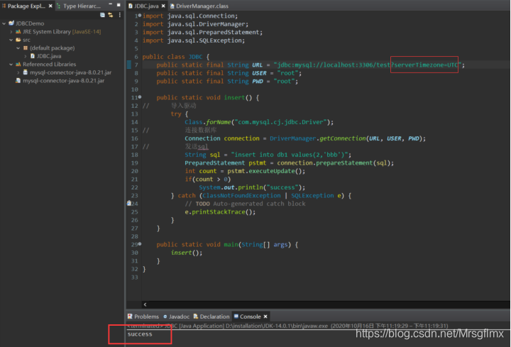The image size is (511, 347).
Task: Maximize the Package Explorer panel
Action: tap(119, 5)
